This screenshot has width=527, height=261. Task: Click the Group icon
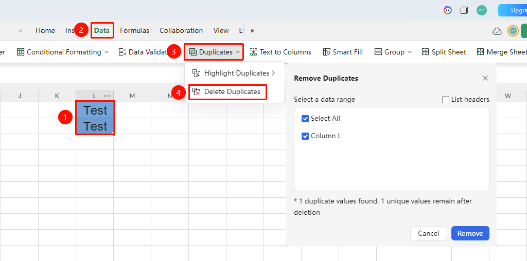coord(378,52)
